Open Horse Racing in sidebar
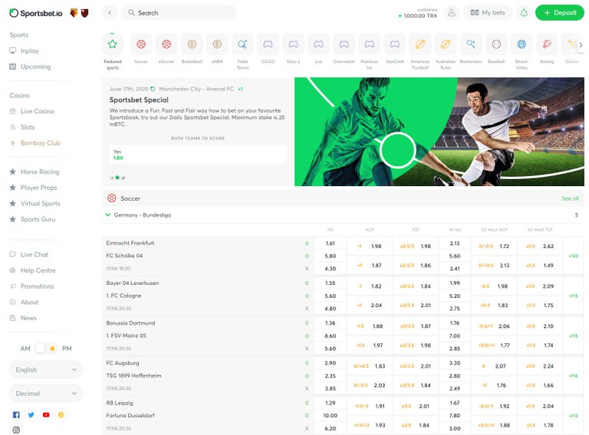Screen dimensions: 589x435 (35, 172)
